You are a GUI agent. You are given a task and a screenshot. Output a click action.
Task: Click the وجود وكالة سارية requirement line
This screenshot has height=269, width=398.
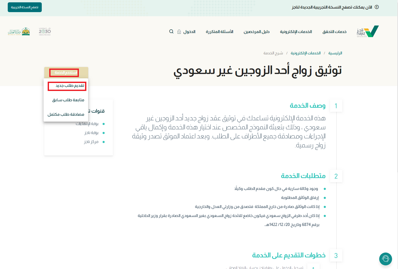[276, 189]
